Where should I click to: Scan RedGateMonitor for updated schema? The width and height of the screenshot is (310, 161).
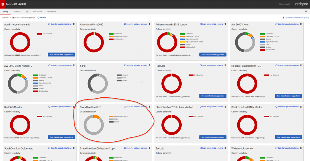click(60, 107)
